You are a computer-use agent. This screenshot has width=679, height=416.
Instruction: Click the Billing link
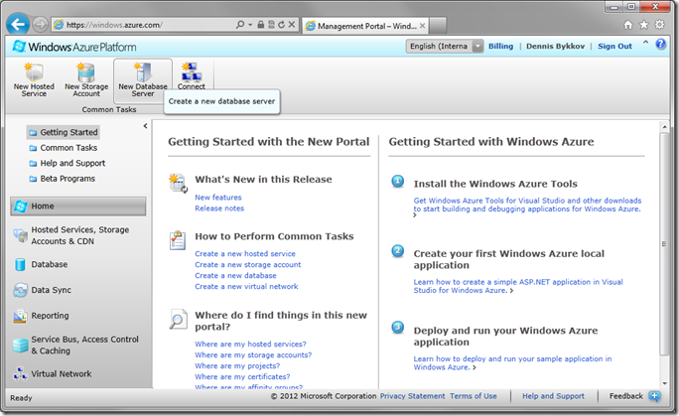point(500,46)
